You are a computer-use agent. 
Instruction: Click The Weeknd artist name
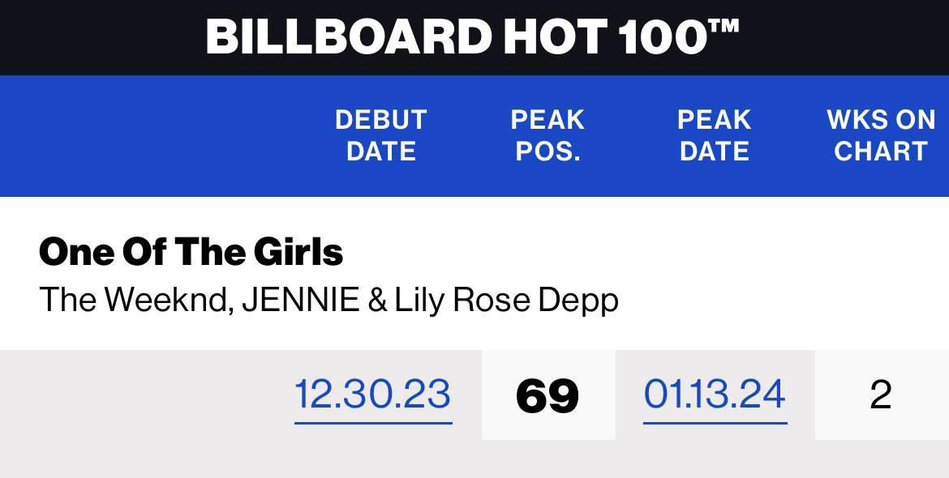pos(136,300)
